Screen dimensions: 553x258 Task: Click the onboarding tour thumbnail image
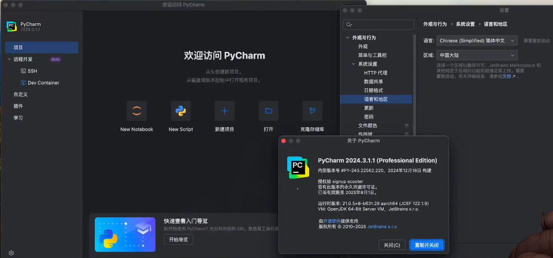click(x=125, y=234)
